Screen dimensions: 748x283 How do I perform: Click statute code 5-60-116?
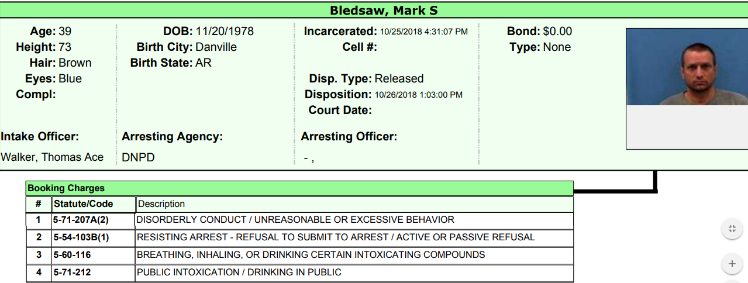click(x=73, y=255)
